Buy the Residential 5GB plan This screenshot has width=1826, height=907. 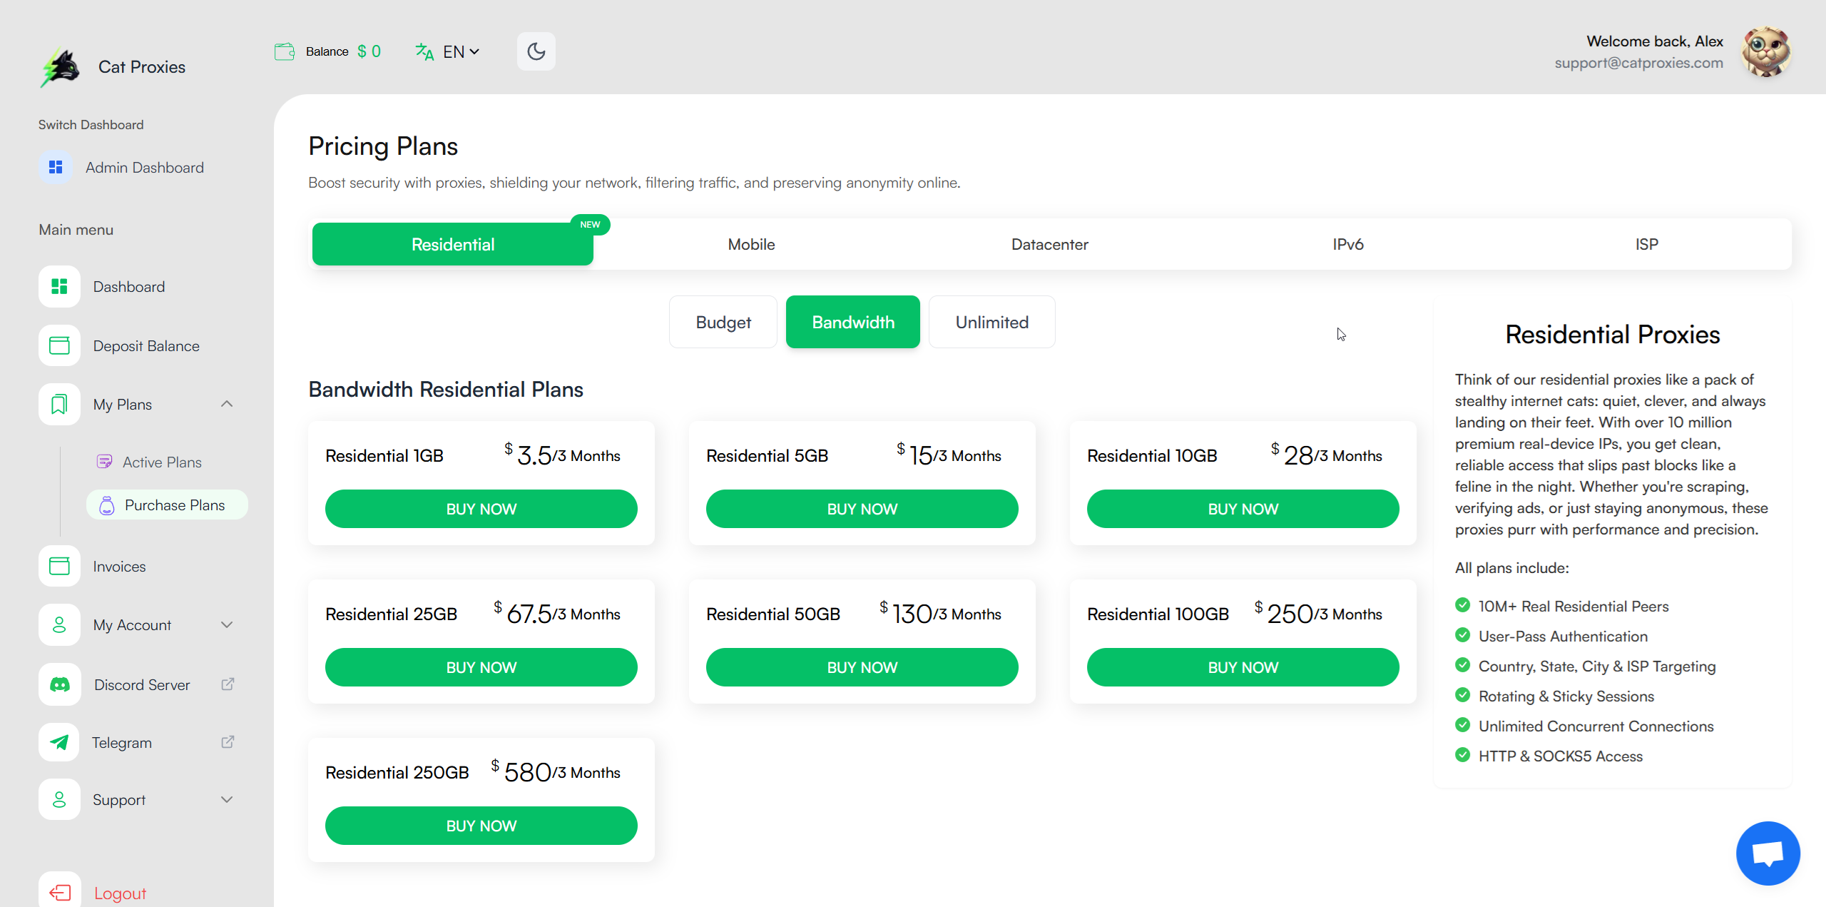pos(862,509)
